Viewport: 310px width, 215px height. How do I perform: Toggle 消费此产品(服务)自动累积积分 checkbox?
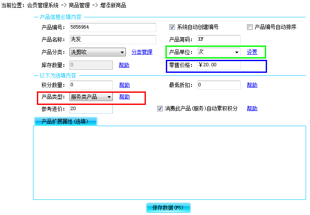pyautogui.click(x=160, y=108)
